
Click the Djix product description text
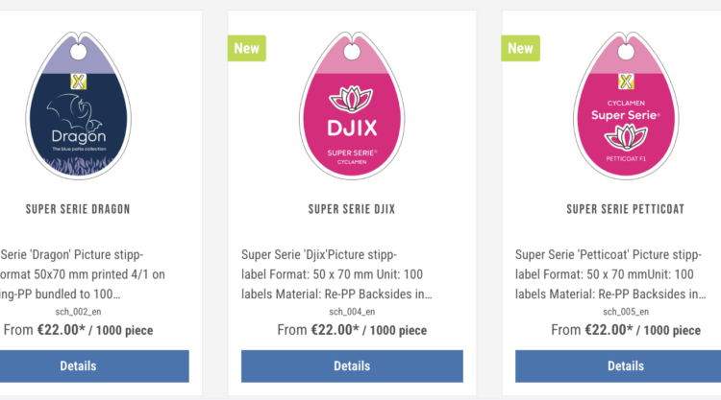[x=336, y=274]
